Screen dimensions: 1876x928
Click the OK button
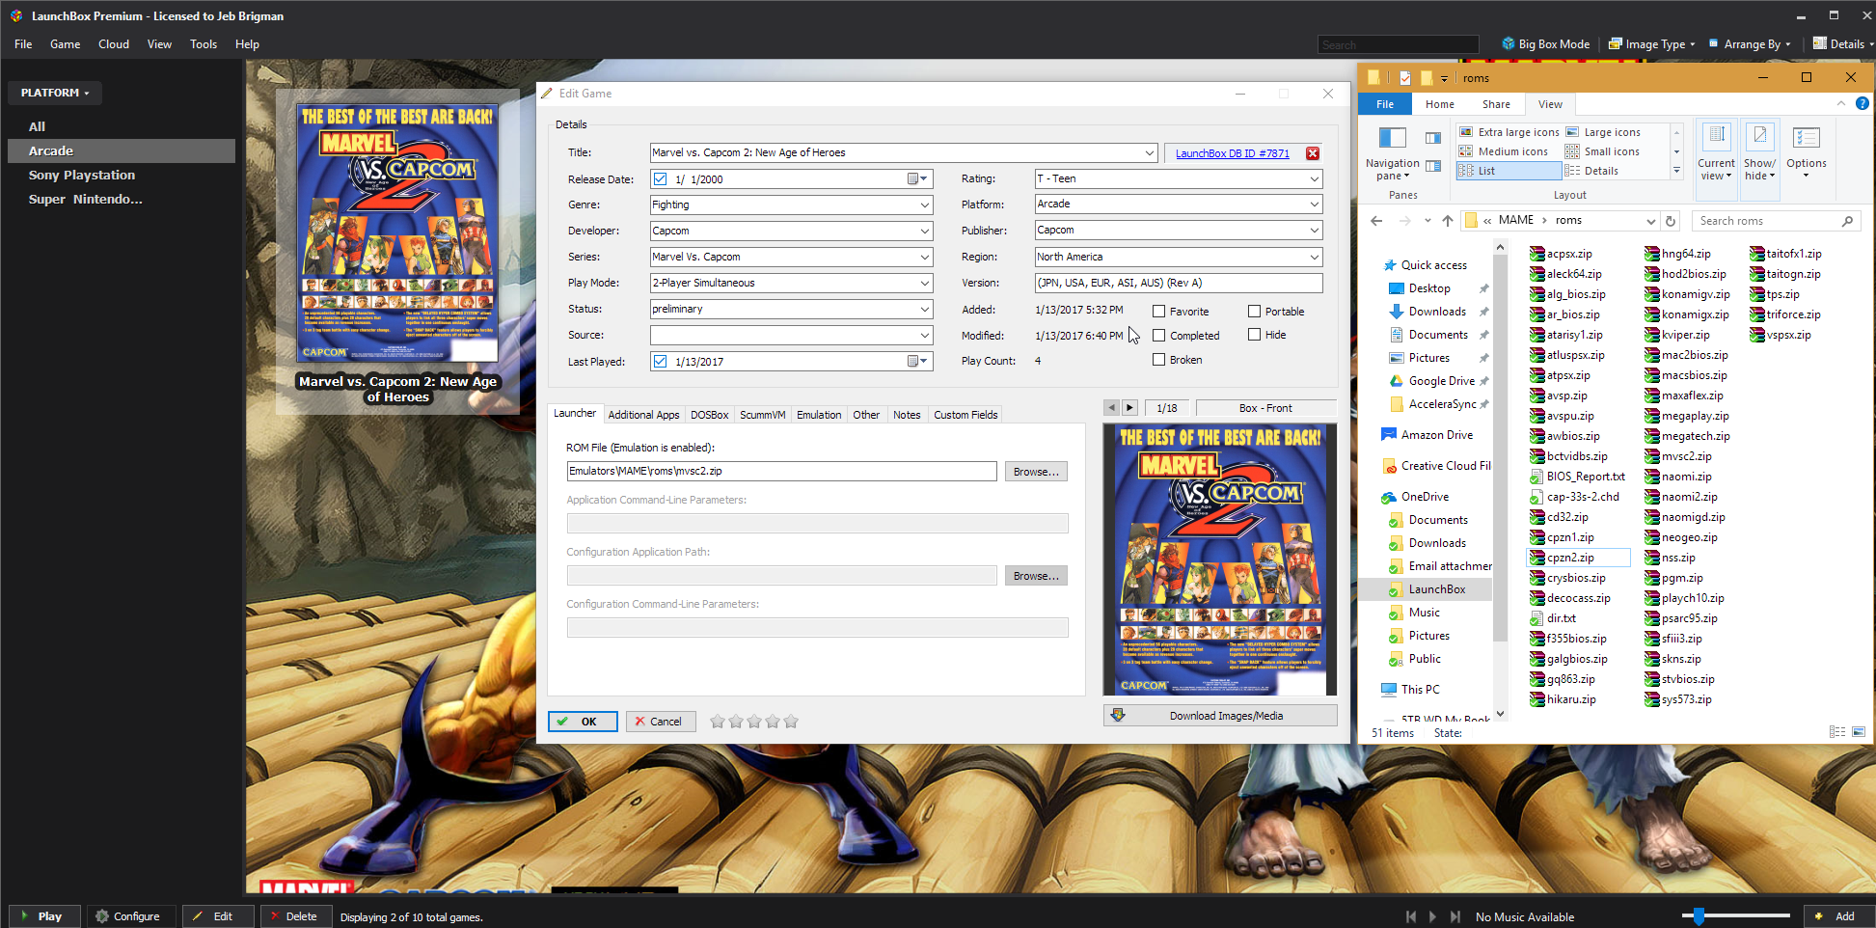click(583, 722)
